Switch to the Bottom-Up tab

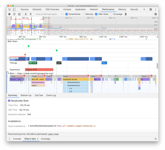26,95
